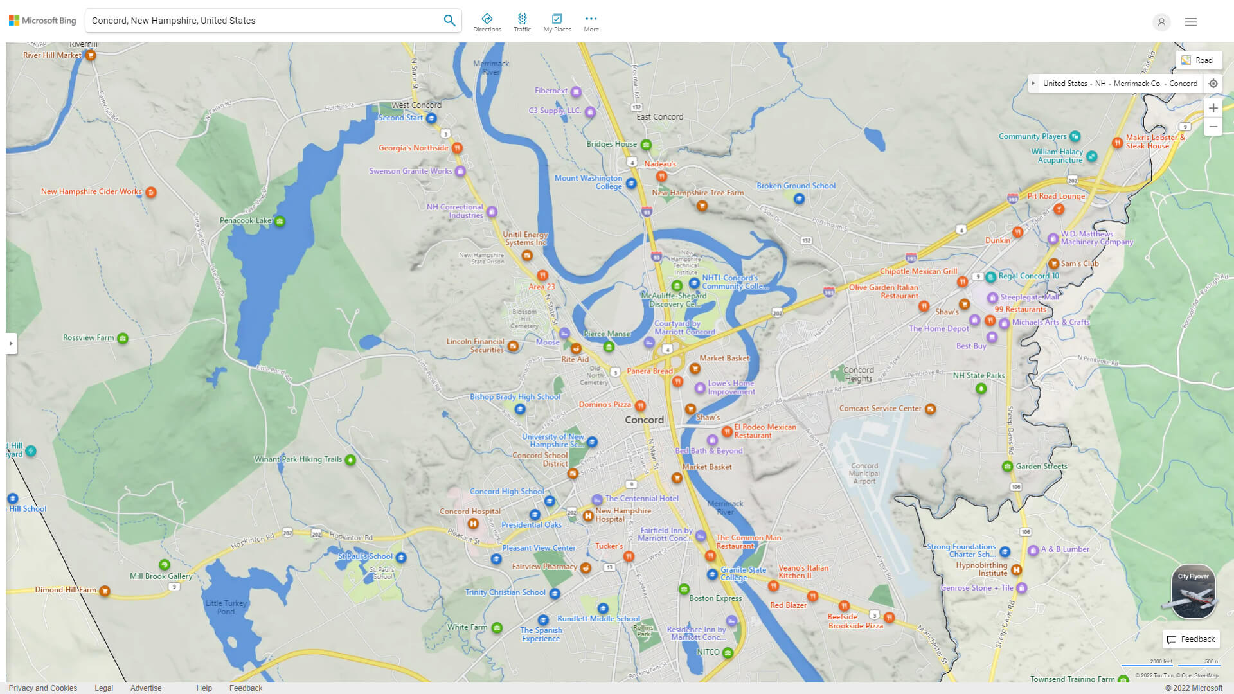Select the Sam's Club map marker
This screenshot has width=1234, height=694.
(1053, 263)
